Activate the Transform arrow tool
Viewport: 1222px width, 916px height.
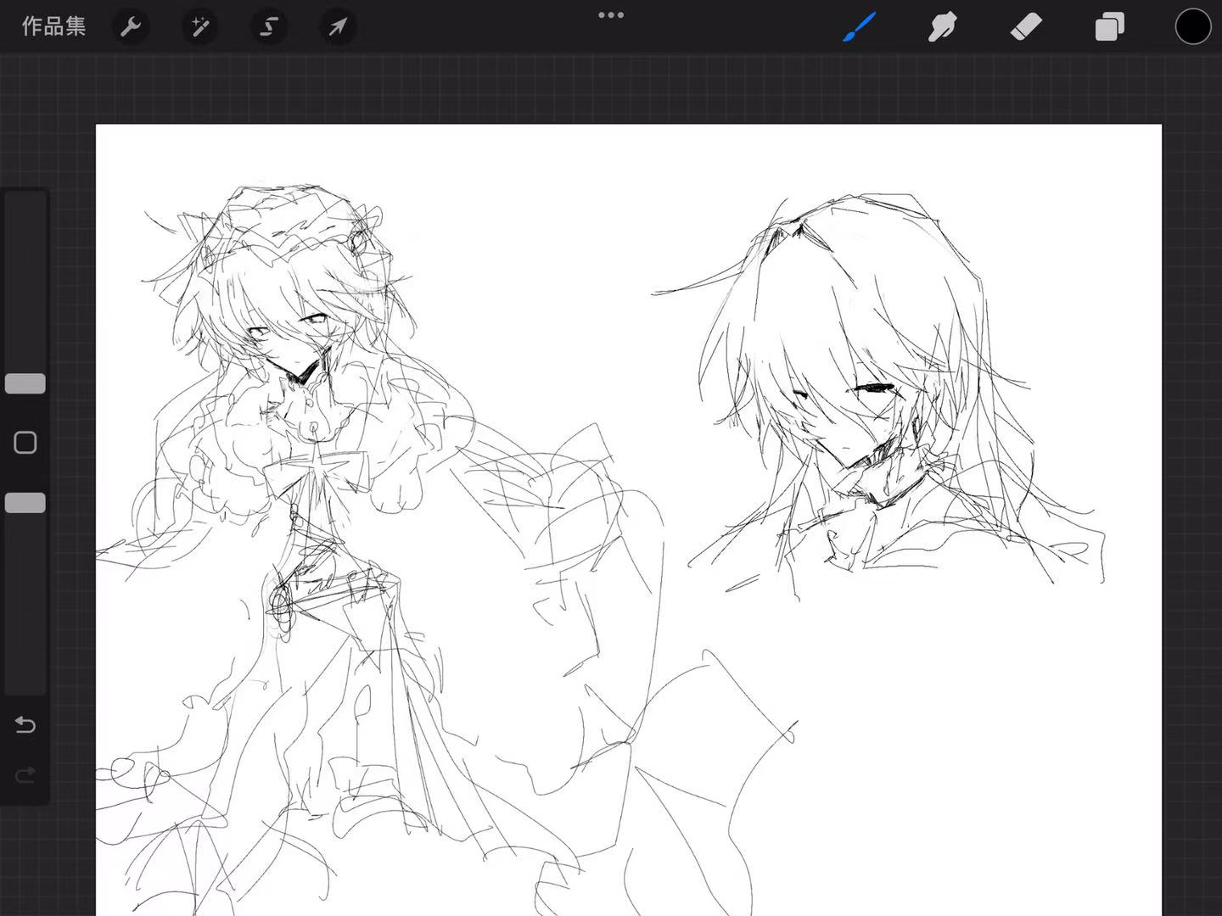click(x=338, y=27)
